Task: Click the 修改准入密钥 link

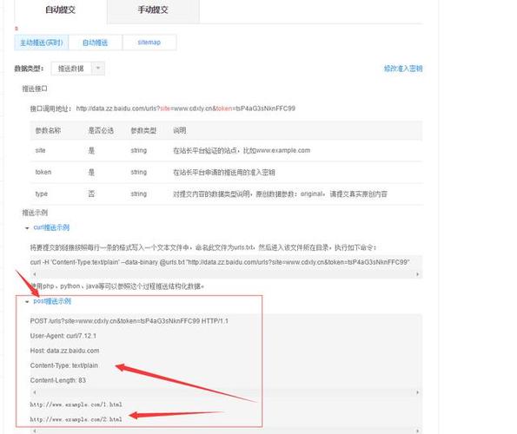Action: pyautogui.click(x=403, y=69)
